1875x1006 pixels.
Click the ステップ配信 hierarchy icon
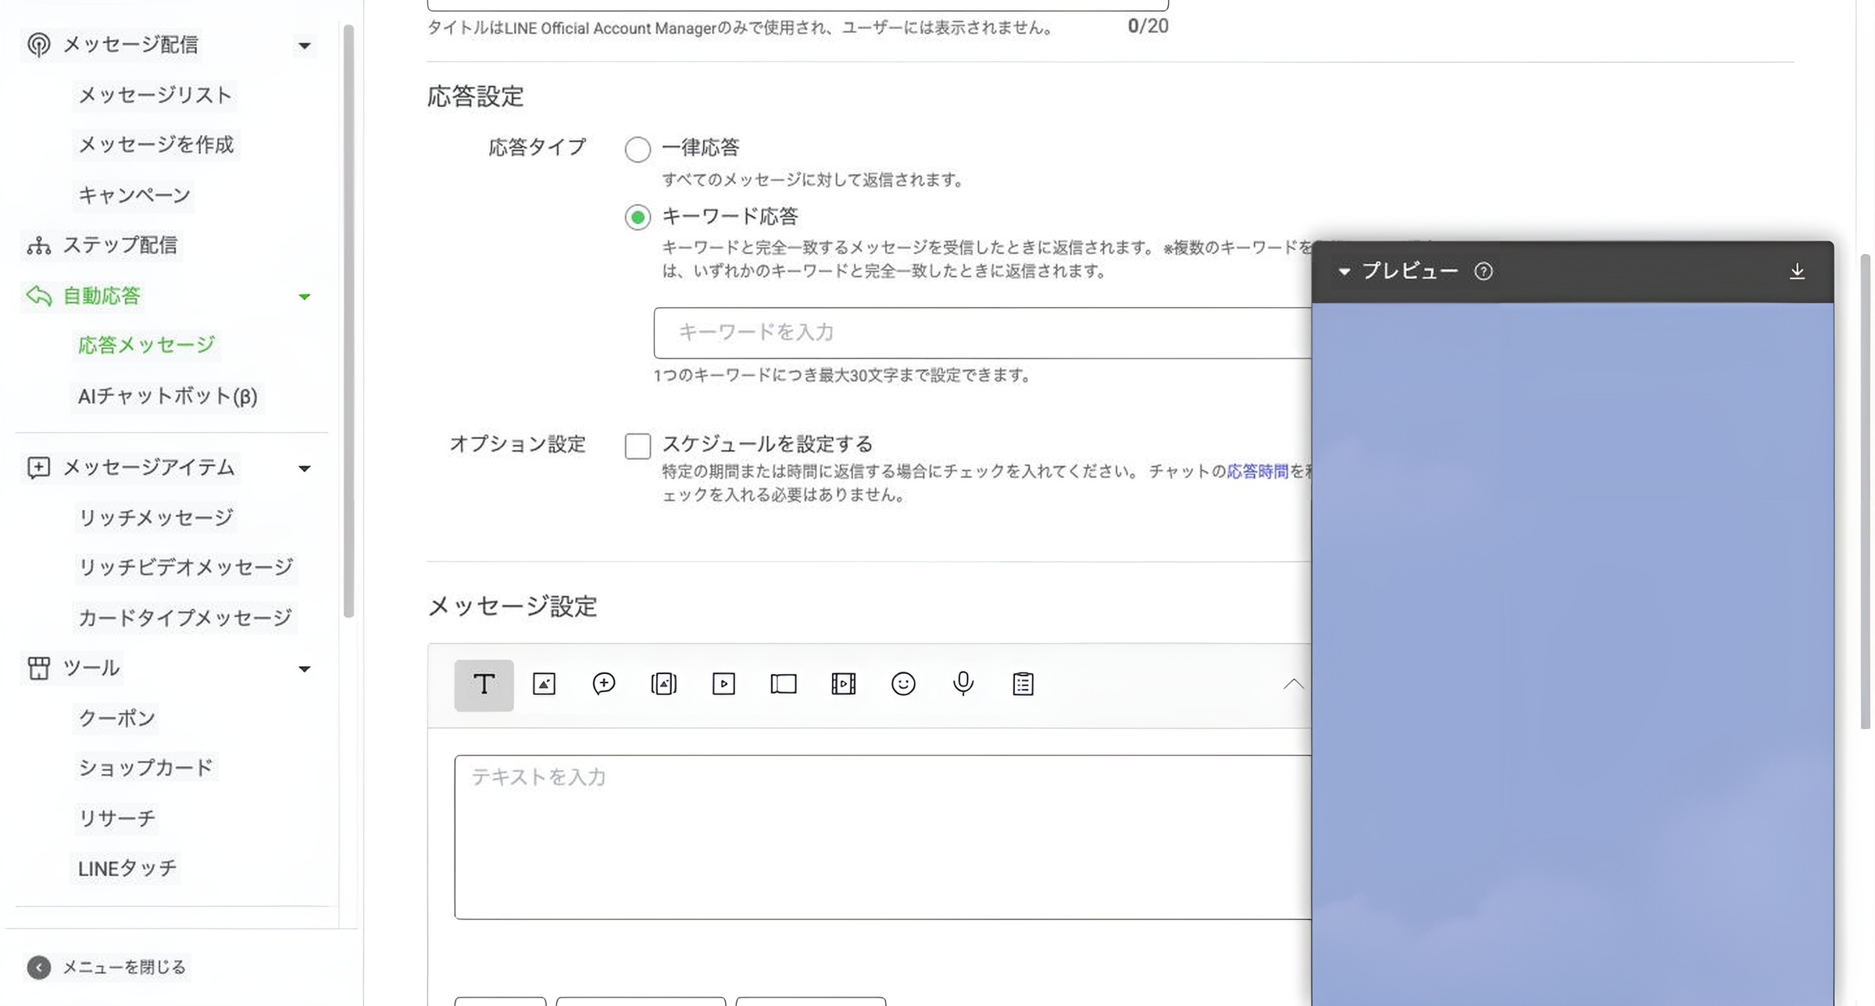38,245
